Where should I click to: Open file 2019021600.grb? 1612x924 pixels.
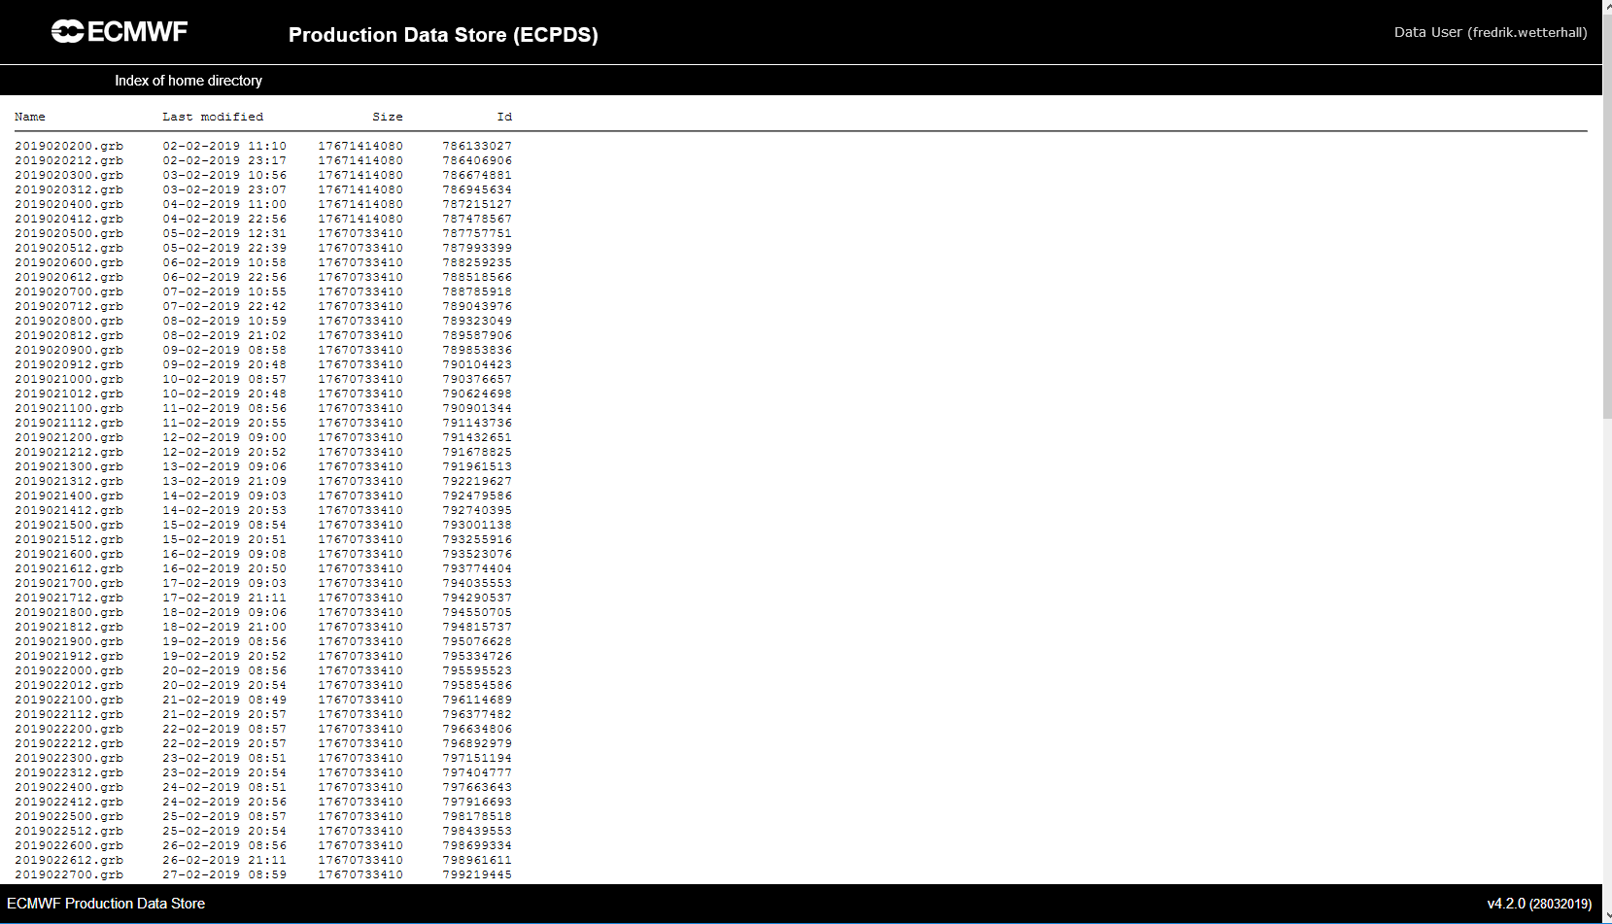coord(69,554)
